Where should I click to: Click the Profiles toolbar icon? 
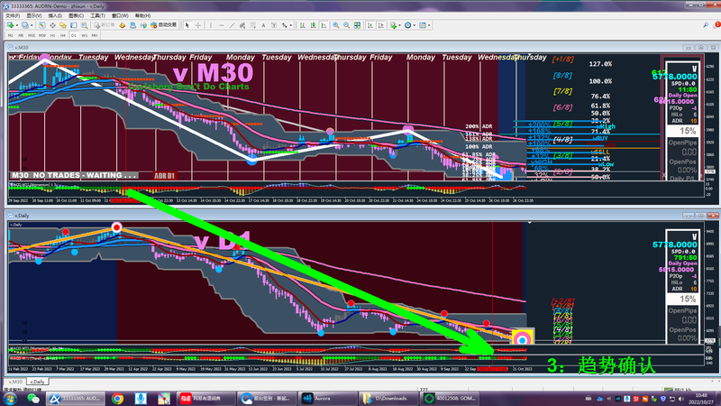25,25
